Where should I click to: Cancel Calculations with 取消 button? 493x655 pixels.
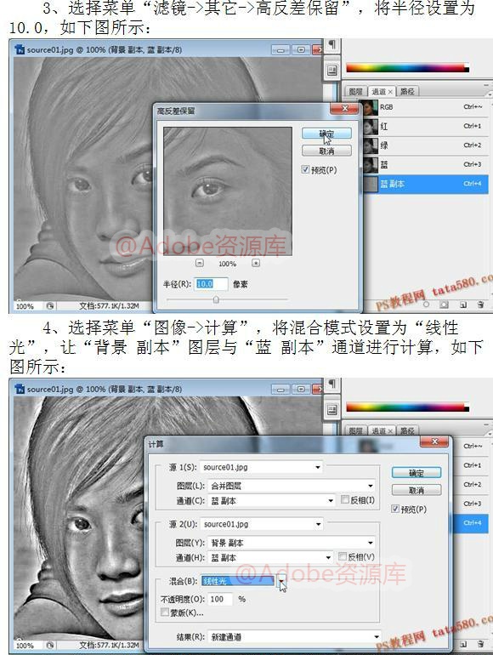pos(416,490)
